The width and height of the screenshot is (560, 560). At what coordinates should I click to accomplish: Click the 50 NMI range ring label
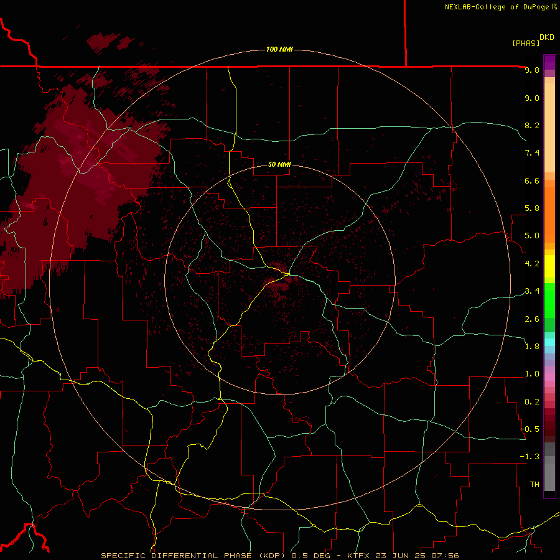click(x=279, y=164)
